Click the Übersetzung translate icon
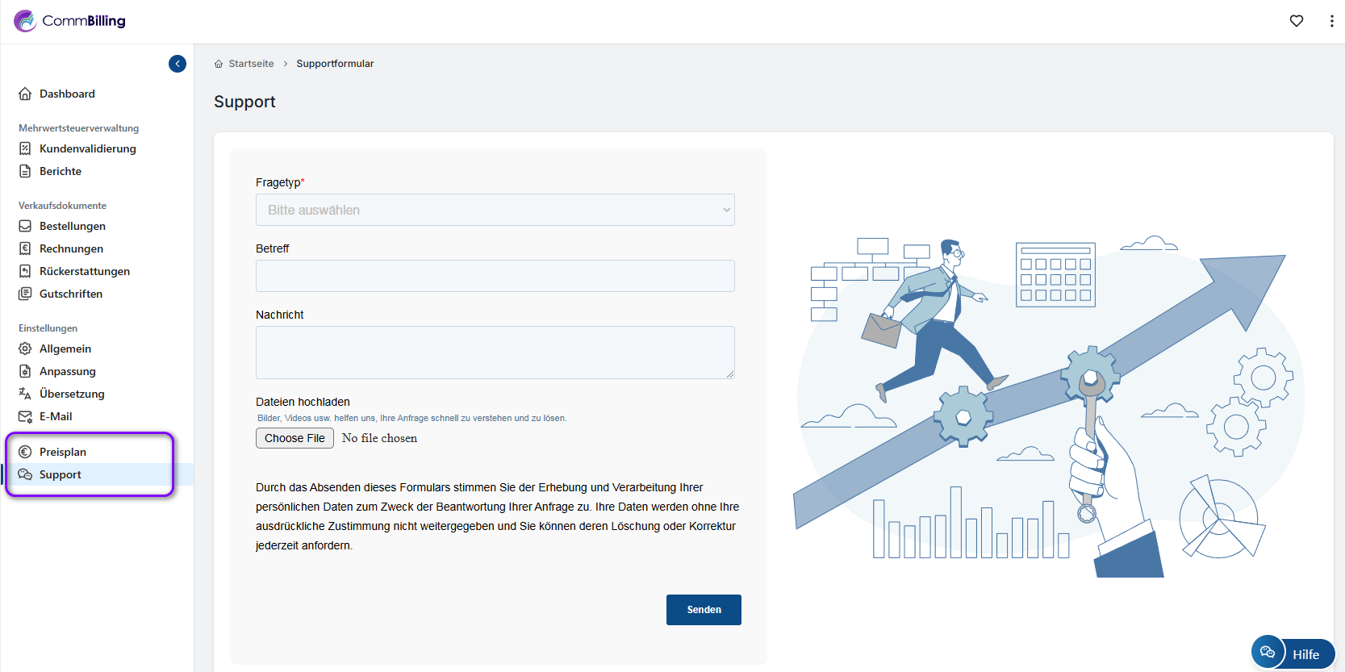This screenshot has width=1345, height=672. click(x=25, y=394)
